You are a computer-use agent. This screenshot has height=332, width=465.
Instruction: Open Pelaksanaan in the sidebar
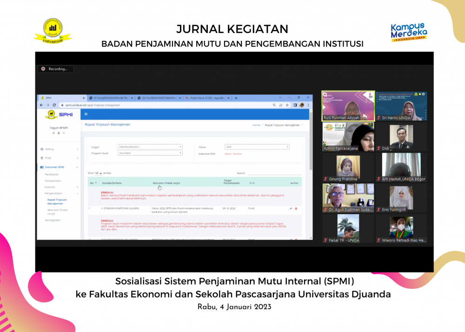click(x=53, y=181)
